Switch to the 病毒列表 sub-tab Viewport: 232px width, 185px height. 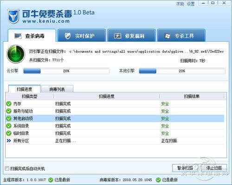pyautogui.click(x=57, y=89)
